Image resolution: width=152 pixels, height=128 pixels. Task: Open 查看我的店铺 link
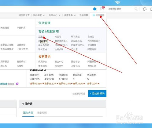tap(7, 45)
